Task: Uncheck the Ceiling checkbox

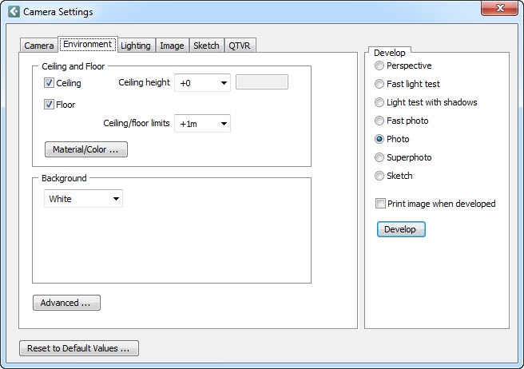Action: pos(50,82)
